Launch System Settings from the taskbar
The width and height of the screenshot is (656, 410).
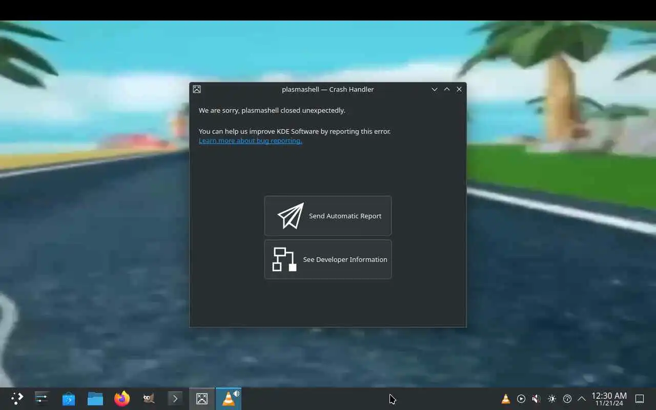pos(42,399)
